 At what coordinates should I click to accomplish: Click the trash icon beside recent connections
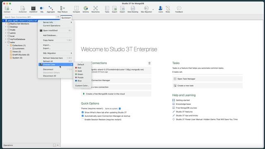[x=149, y=63]
